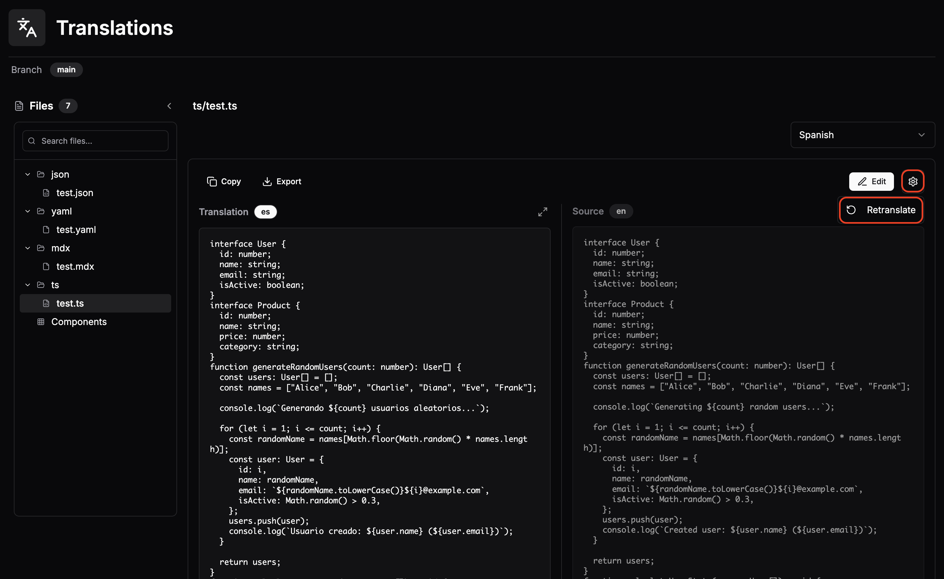Screen dimensions: 944x579
Task: Click Retranslate menu option
Action: click(880, 210)
